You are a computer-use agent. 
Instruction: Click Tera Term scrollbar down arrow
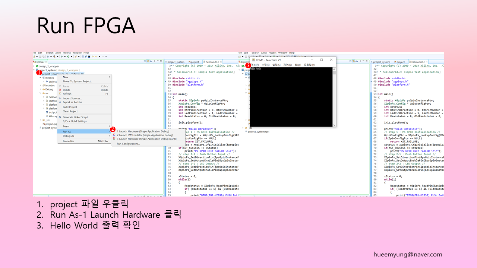point(334,125)
